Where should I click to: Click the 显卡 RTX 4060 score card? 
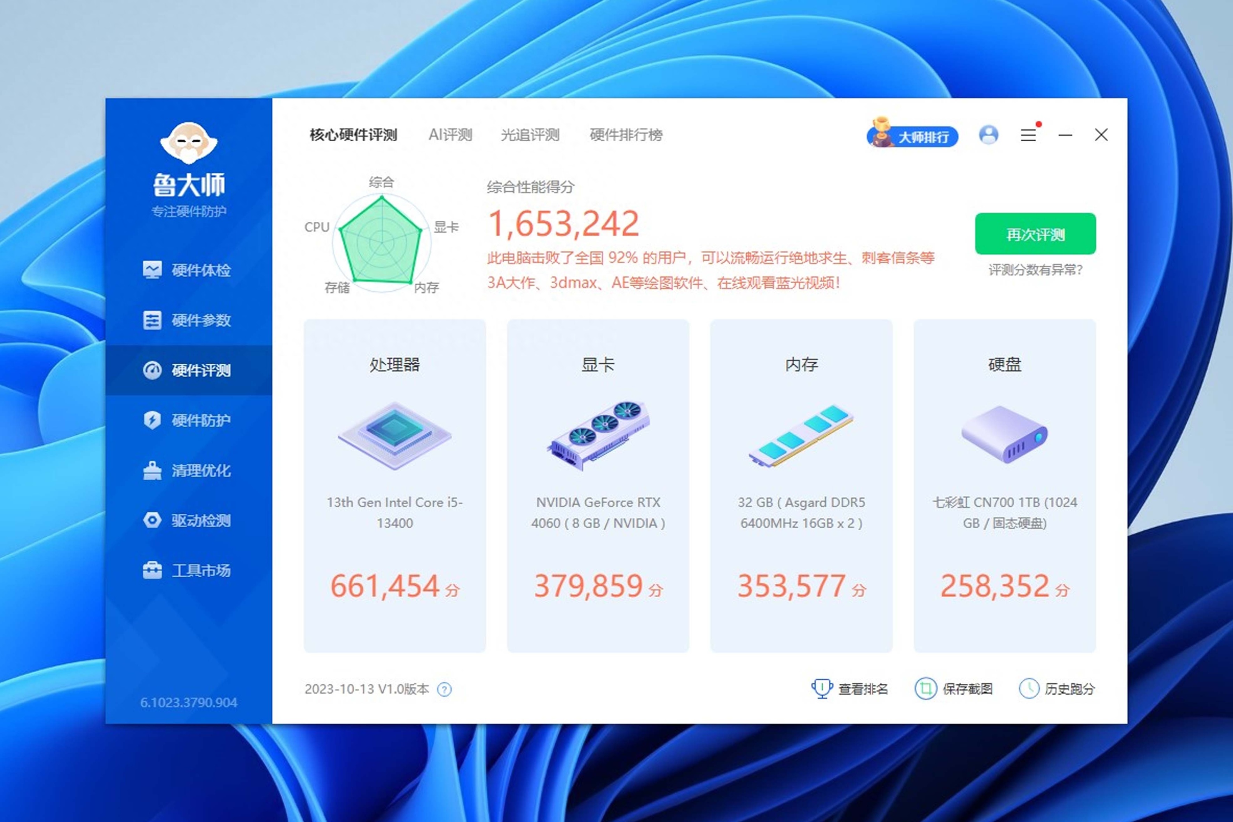(598, 485)
